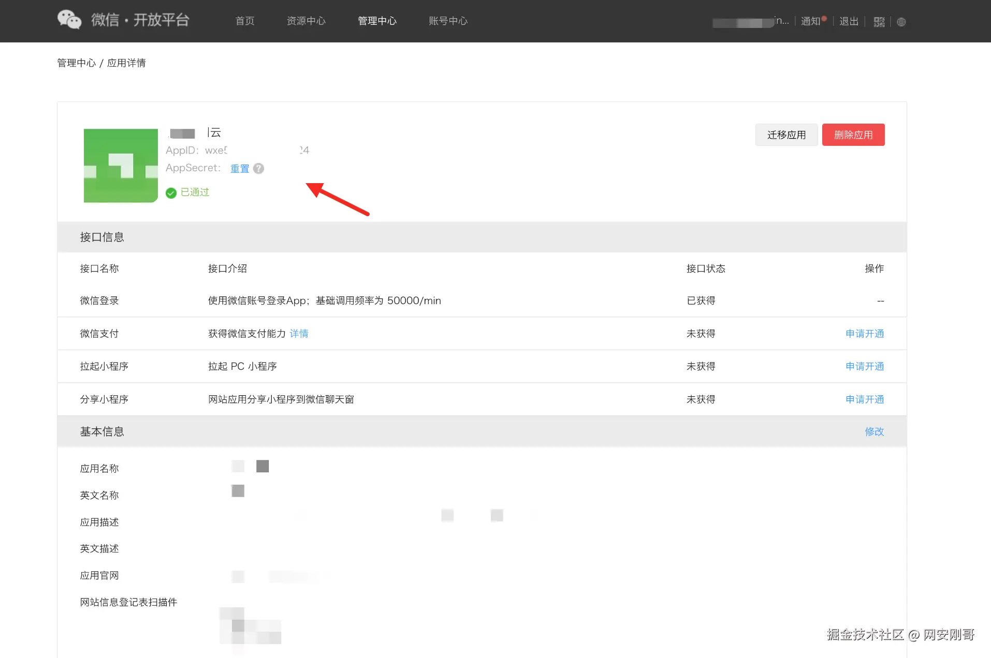Click the 英文名称 label

pyautogui.click(x=99, y=496)
